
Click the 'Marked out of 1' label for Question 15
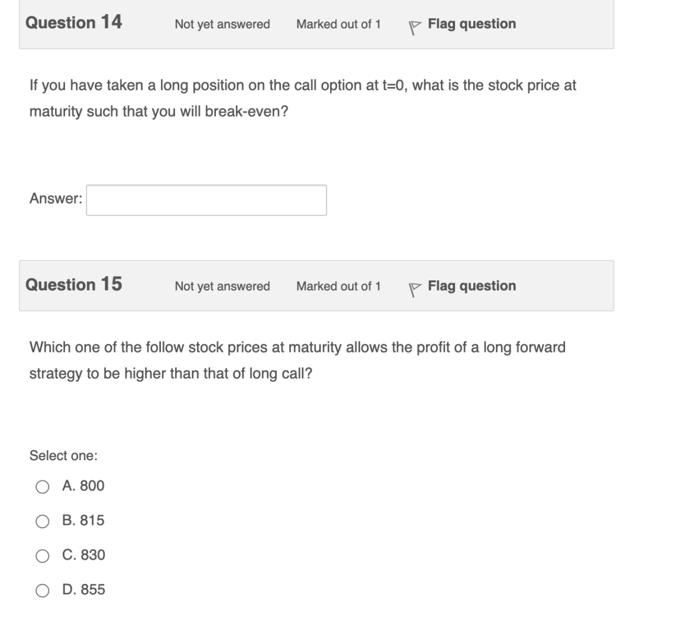coord(338,286)
